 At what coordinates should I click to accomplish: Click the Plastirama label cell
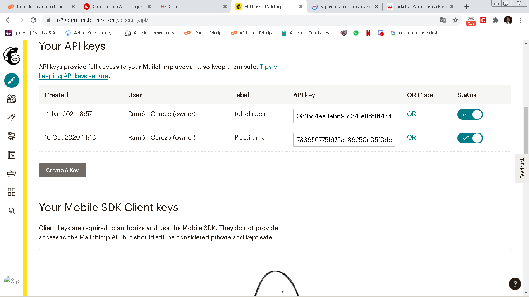click(250, 137)
